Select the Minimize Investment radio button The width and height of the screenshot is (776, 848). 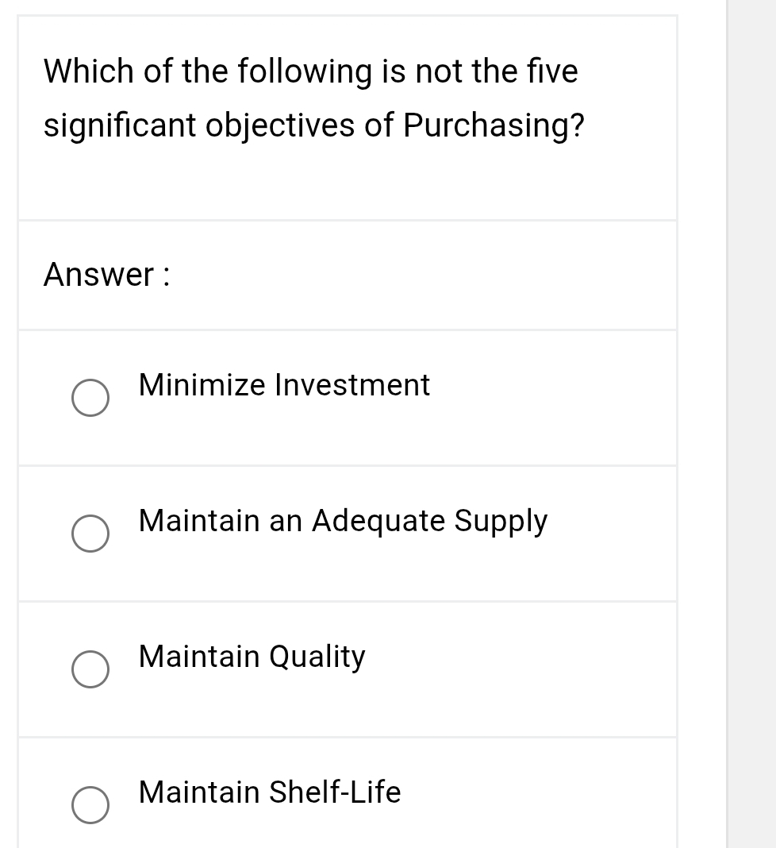coord(90,398)
